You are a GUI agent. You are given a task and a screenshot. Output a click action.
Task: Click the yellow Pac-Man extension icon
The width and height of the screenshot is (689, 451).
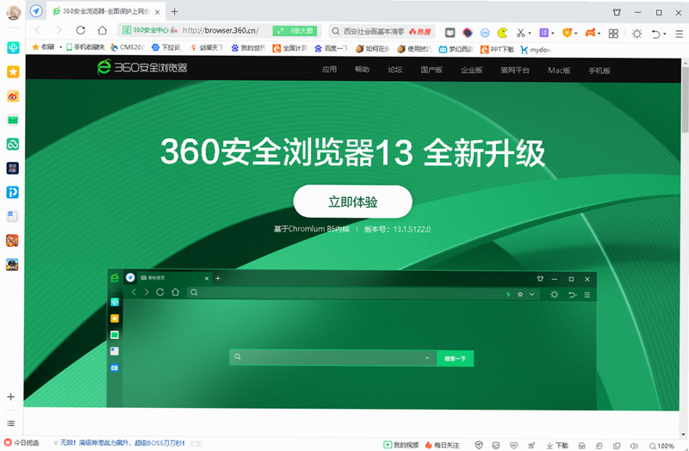502,33
